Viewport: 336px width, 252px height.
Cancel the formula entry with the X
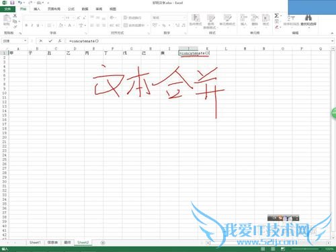pos(41,41)
